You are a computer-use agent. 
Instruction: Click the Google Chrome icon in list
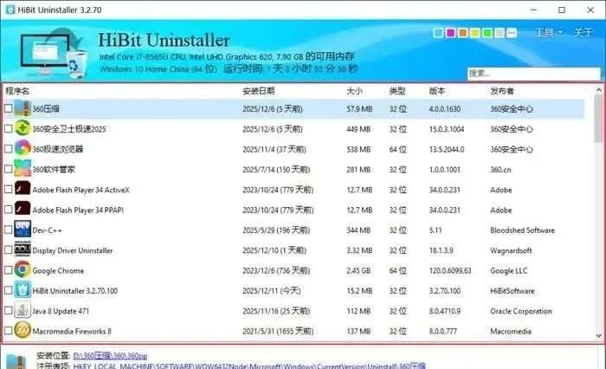pyautogui.click(x=23, y=269)
